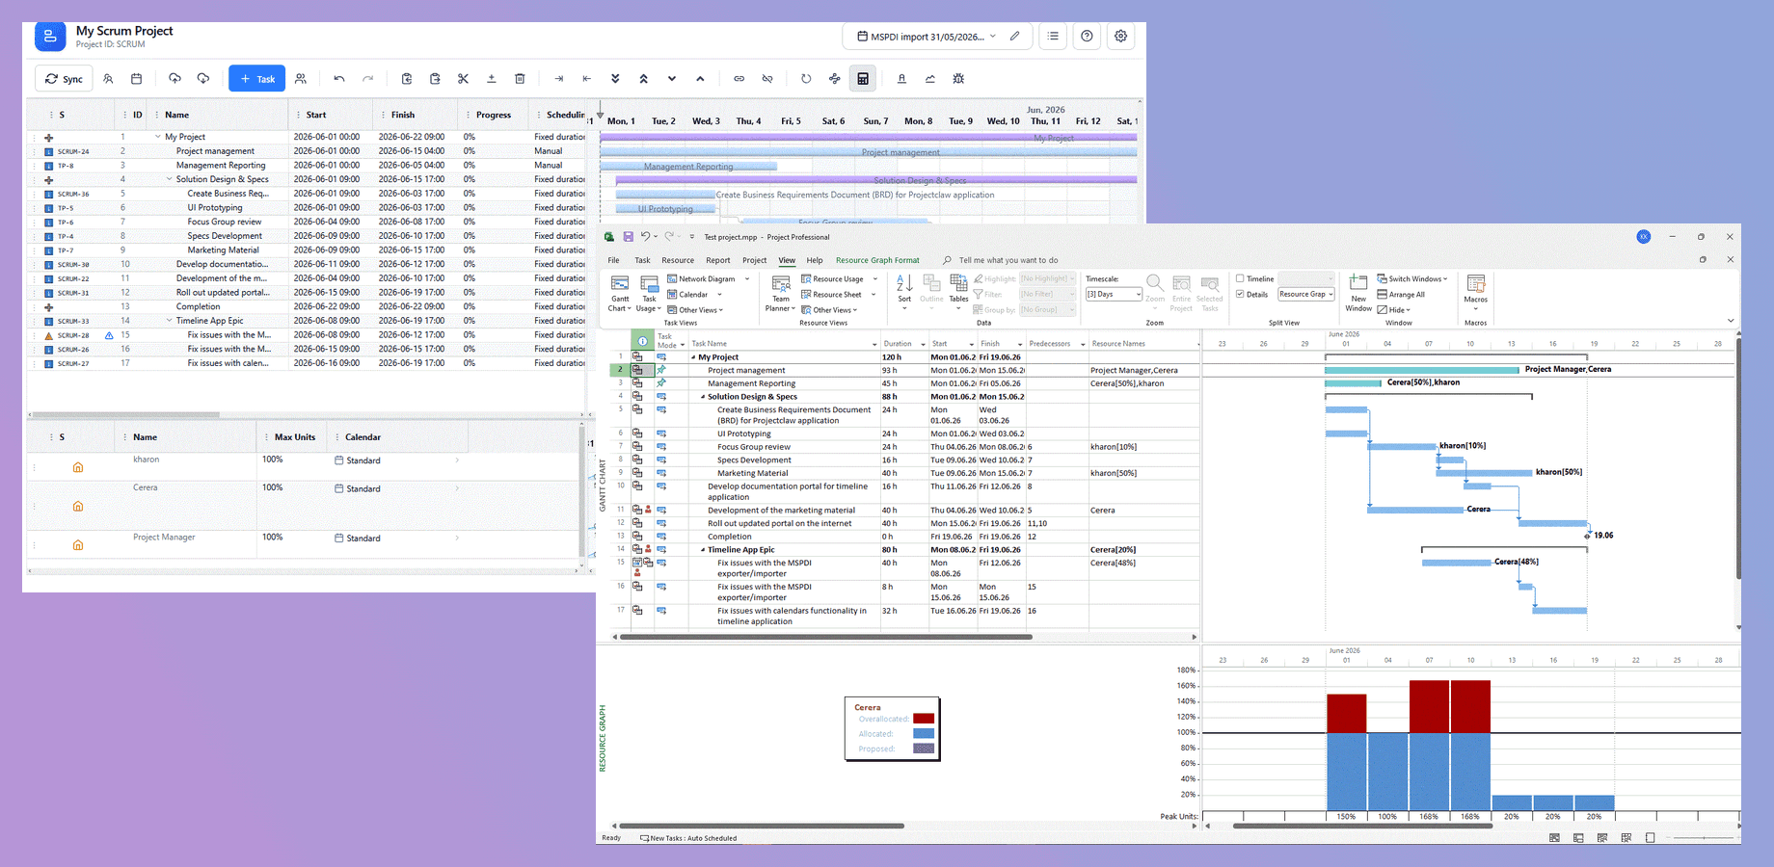The image size is (1774, 867).
Task: Enable the Timeline checkbox in Split View
Action: tap(1240, 279)
